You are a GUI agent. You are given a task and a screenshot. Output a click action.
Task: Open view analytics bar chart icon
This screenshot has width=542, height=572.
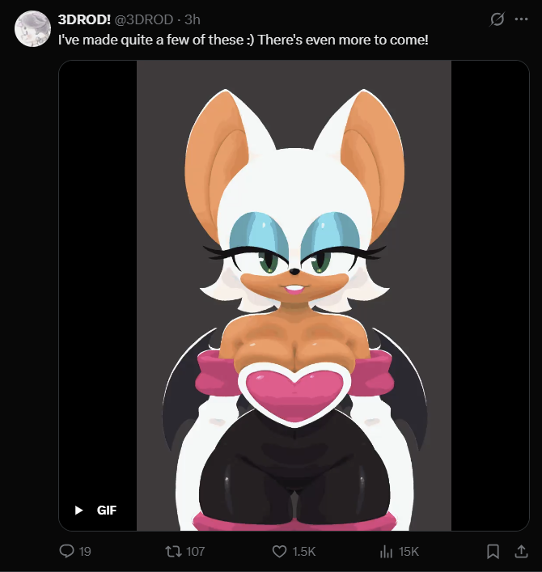point(386,551)
